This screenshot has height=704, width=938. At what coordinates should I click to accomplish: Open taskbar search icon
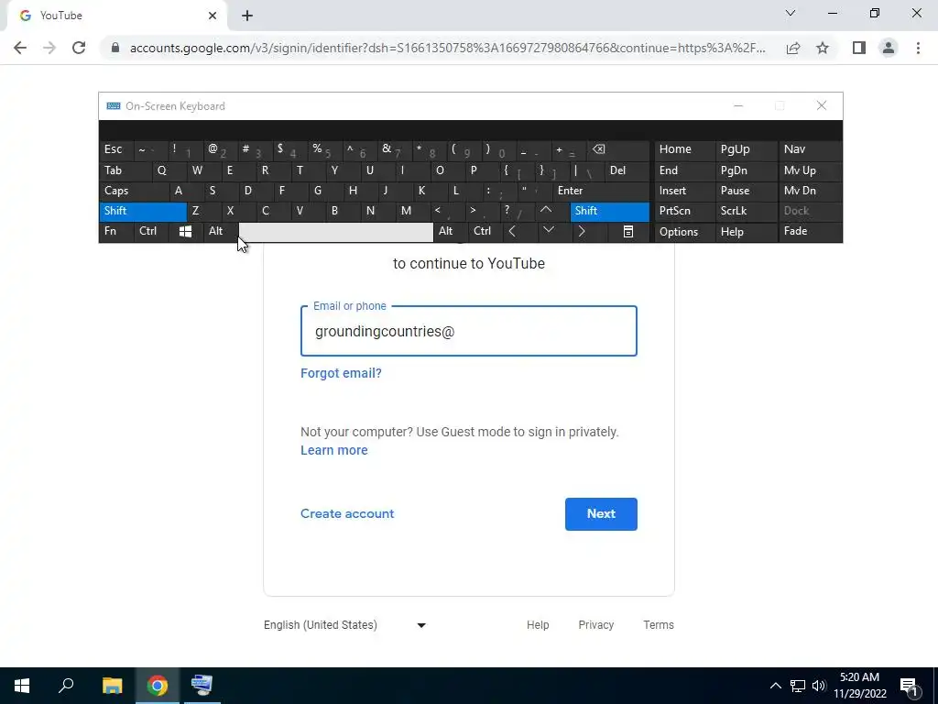pos(66,686)
